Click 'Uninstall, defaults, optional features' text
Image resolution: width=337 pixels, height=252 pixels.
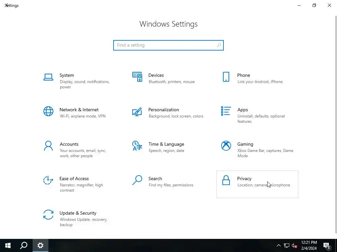point(261,119)
